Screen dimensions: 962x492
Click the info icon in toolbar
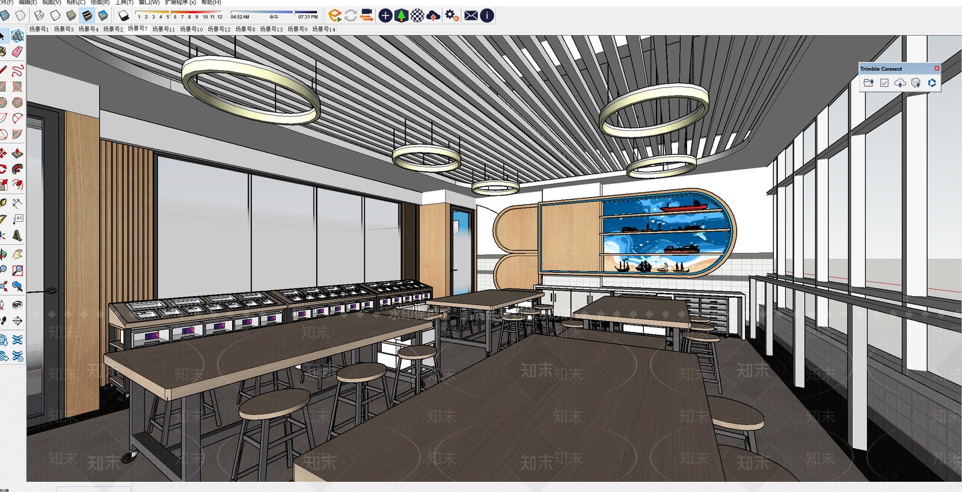pos(487,16)
